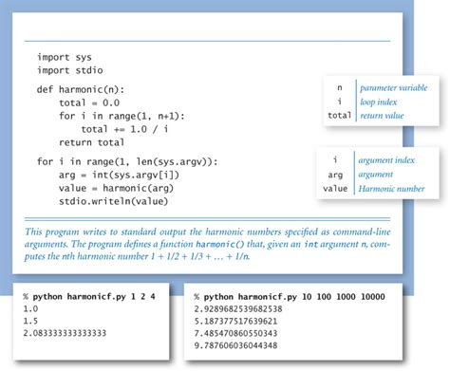
Task: Select the 'def harmonic(n):' line
Action: click(81, 89)
